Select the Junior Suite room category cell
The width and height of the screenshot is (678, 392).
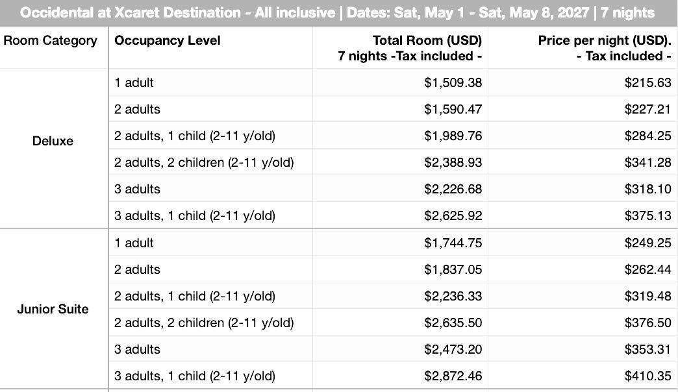[54, 309]
